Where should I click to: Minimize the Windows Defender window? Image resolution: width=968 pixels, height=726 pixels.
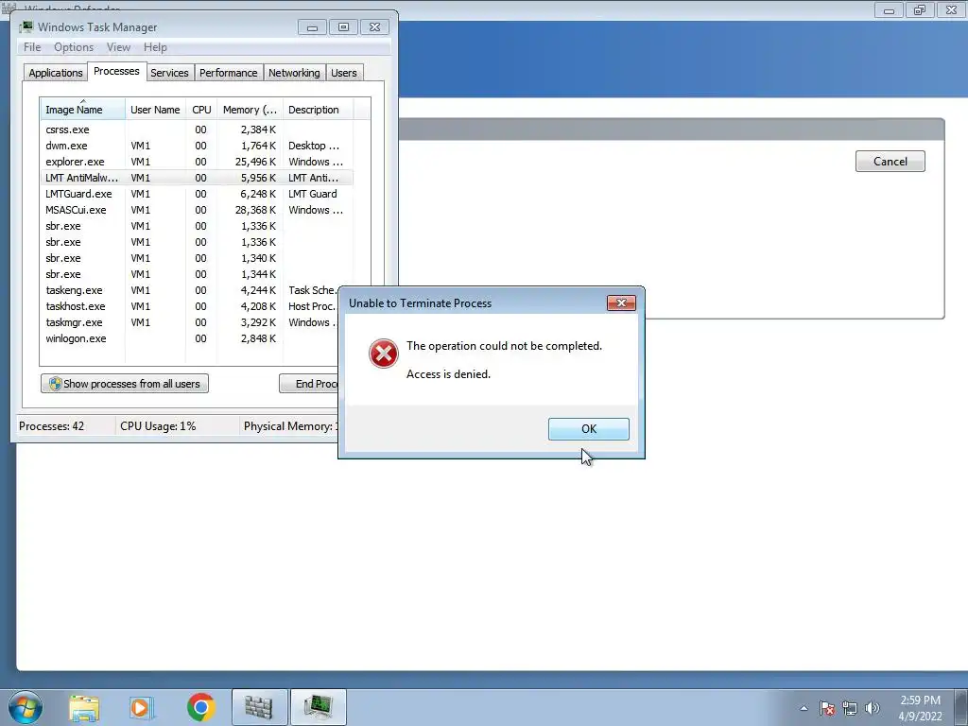coord(889,9)
